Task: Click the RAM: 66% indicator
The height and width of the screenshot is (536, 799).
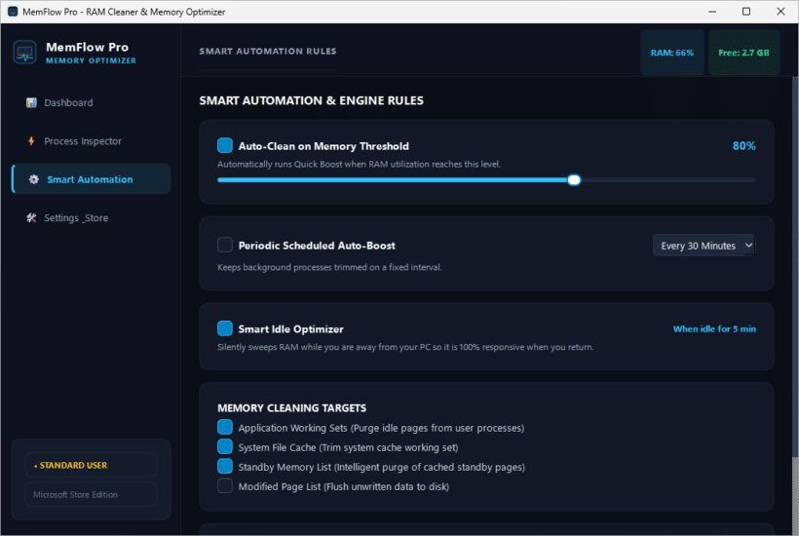Action: (x=672, y=53)
